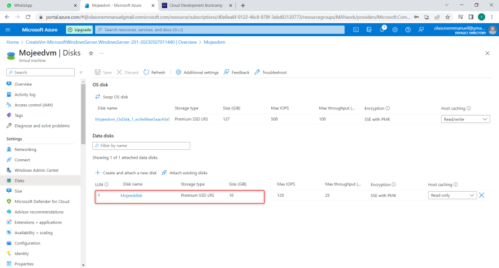499x268 pixels.
Task: Focus the Azure global search bar
Action: click(220, 29)
